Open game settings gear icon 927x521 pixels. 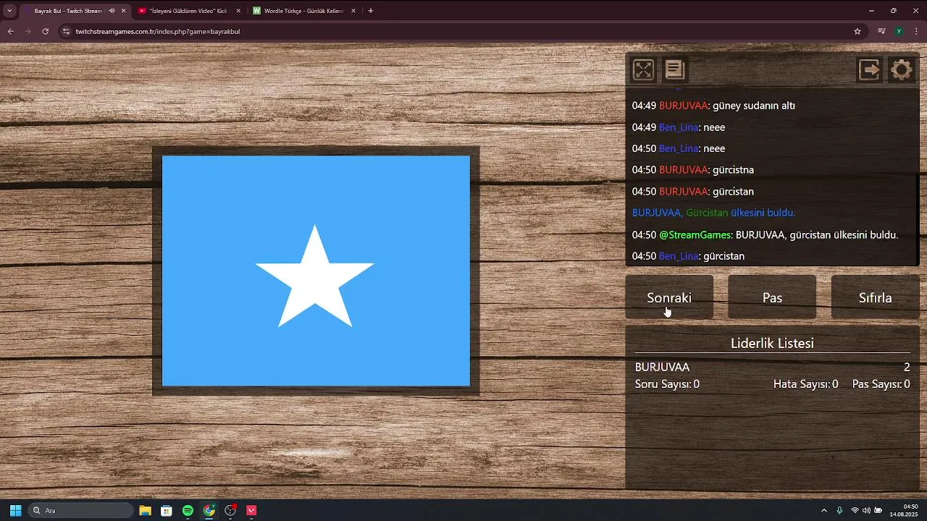(902, 69)
